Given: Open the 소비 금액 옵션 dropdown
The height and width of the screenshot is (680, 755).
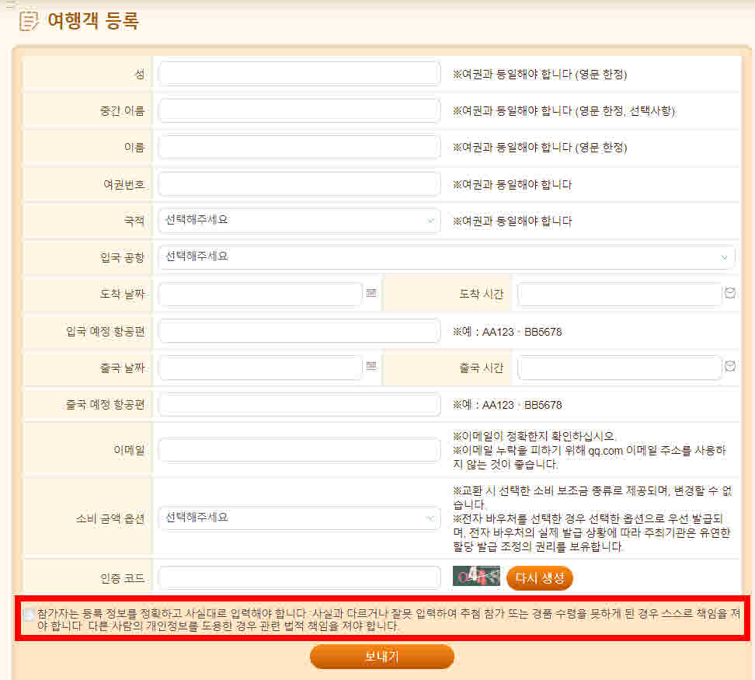Looking at the screenshot, I should (299, 518).
